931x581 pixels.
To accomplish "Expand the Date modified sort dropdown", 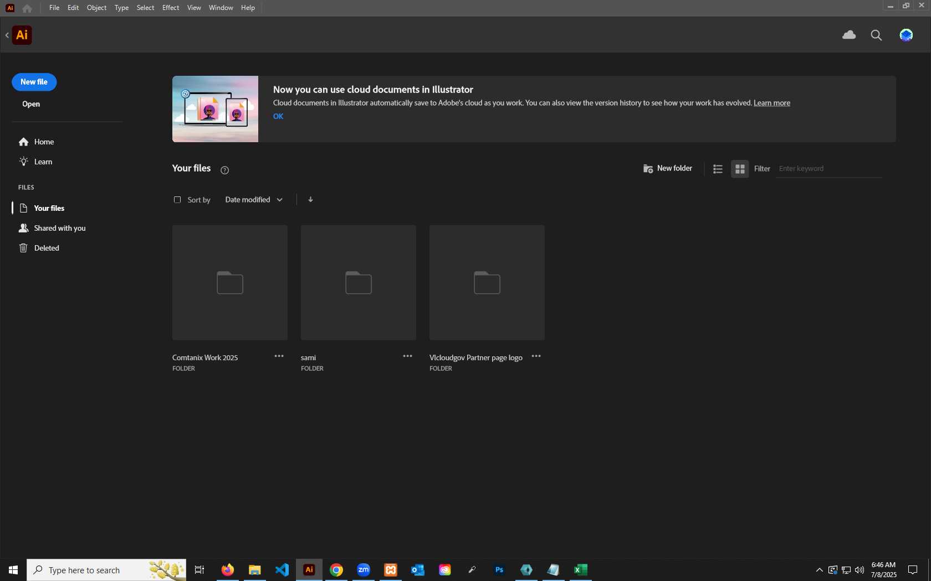I will (x=254, y=200).
